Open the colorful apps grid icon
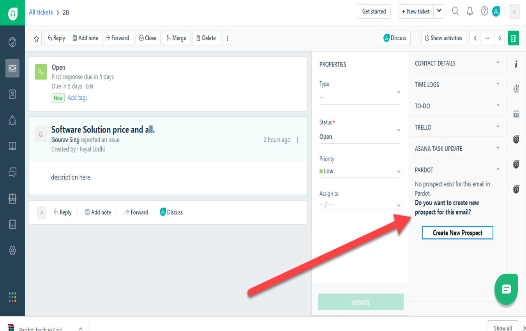This screenshot has width=526, height=331. pyautogui.click(x=12, y=297)
